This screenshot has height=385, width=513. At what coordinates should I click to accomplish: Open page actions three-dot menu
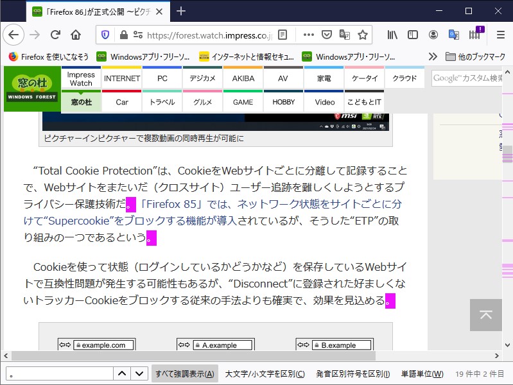(x=309, y=35)
